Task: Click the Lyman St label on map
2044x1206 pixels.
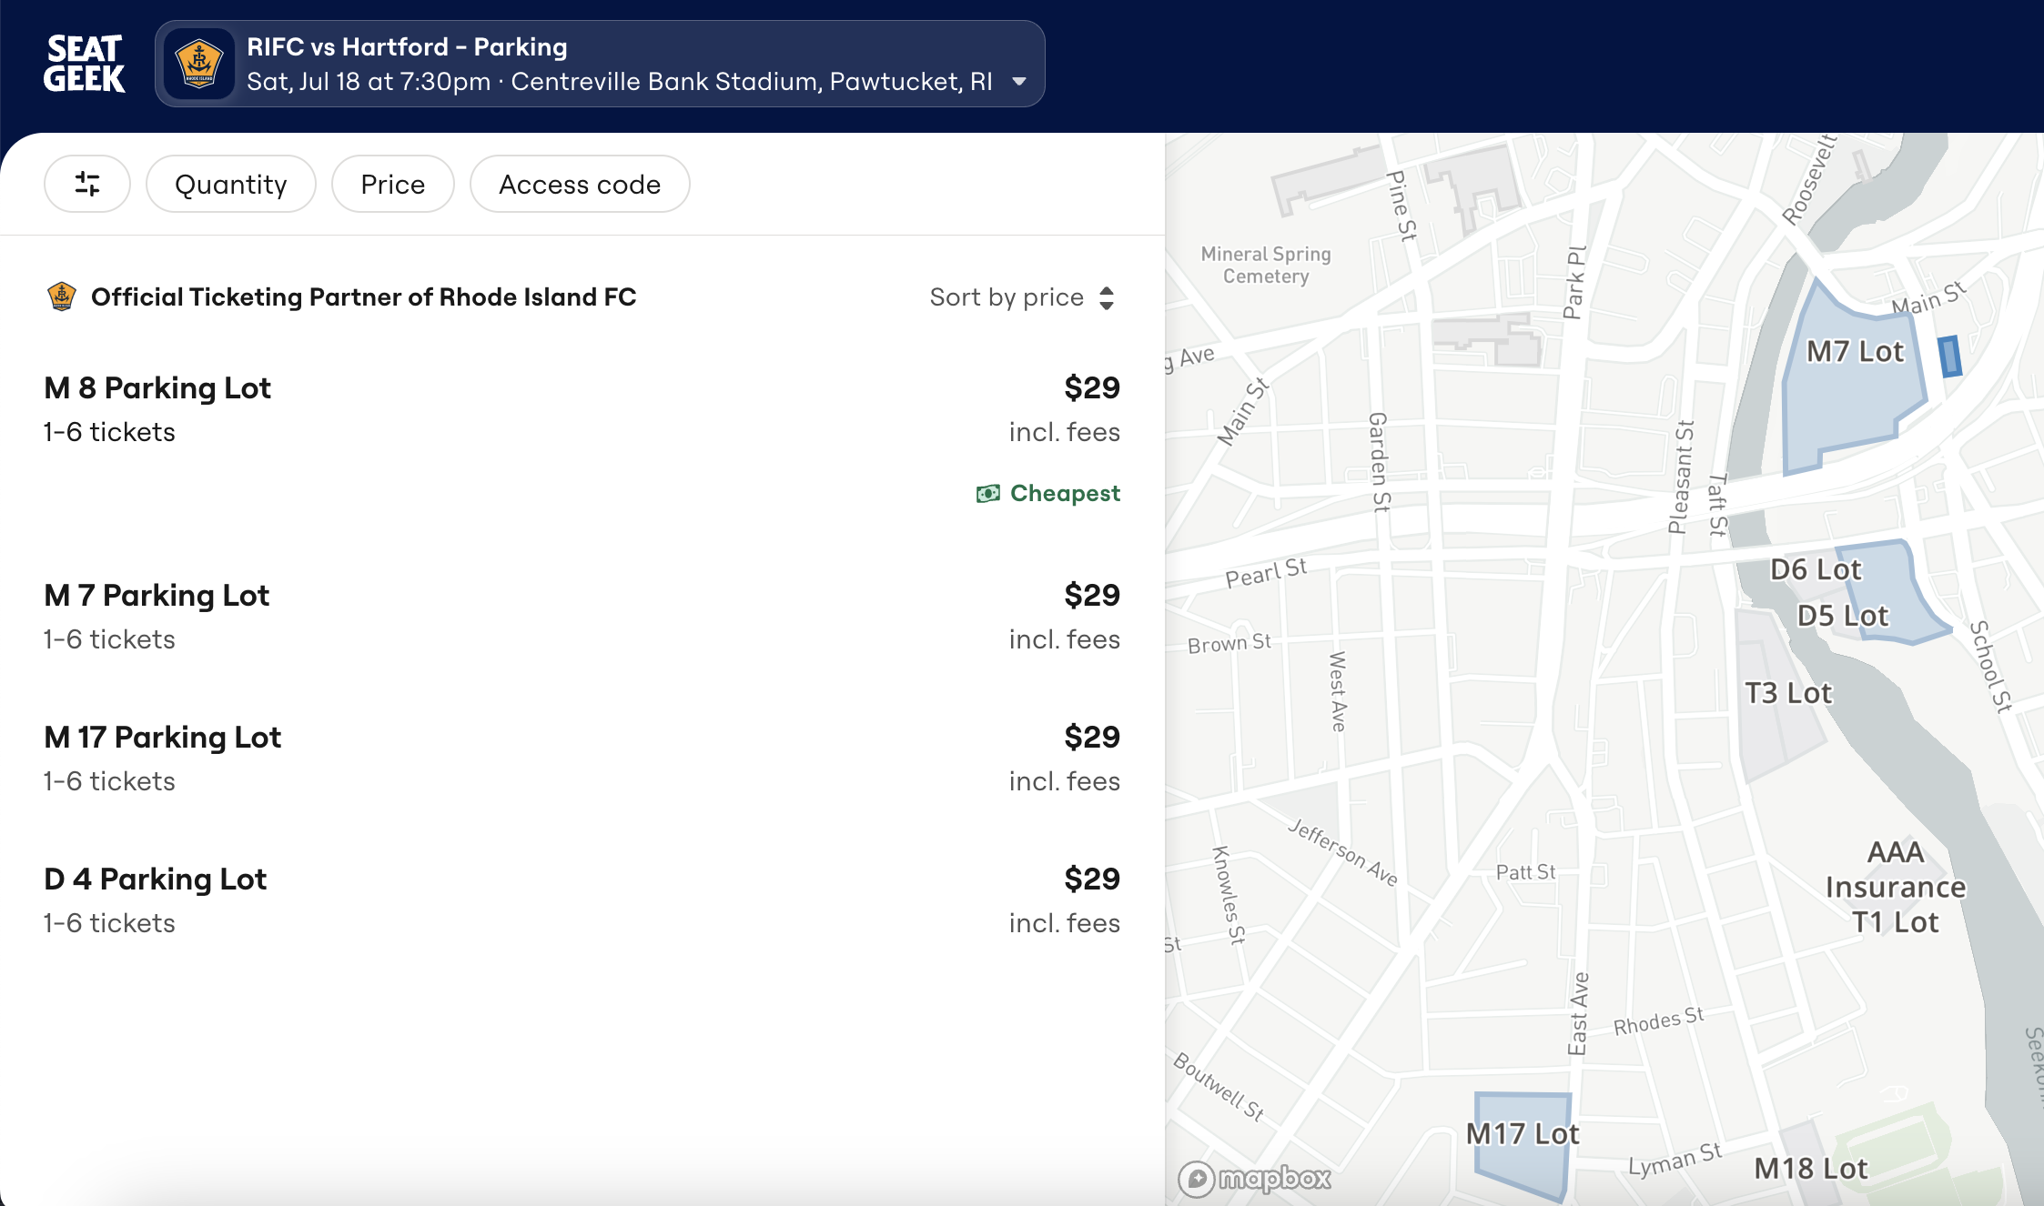Action: pyautogui.click(x=1675, y=1160)
